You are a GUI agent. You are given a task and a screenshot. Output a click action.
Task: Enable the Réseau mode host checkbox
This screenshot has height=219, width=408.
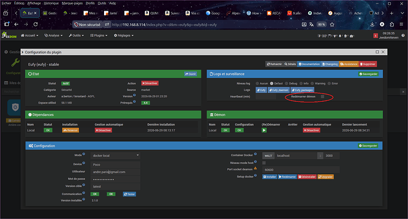(264, 163)
